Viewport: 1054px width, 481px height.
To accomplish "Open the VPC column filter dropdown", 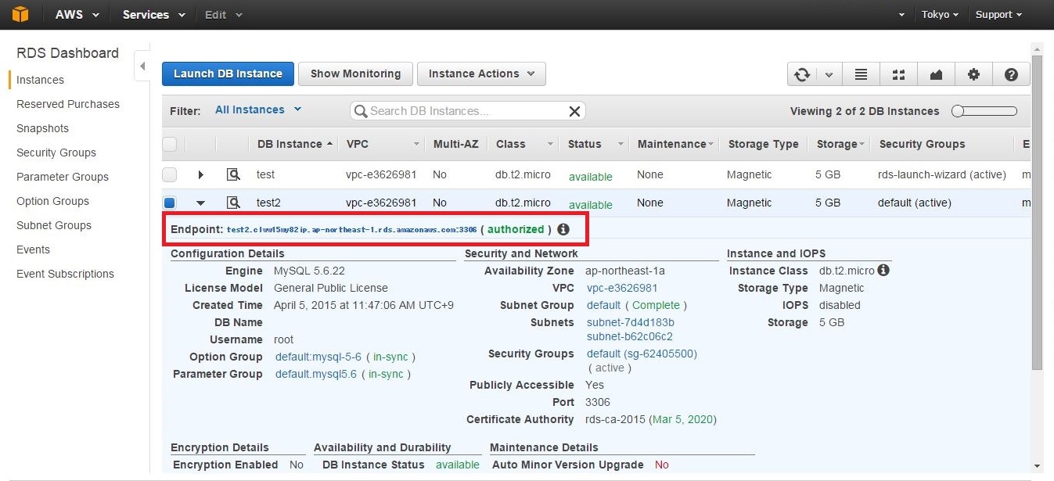I will point(417,145).
